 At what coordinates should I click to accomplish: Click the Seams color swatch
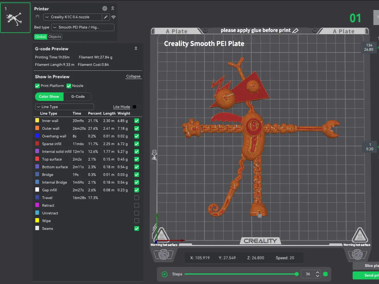pos(37,228)
